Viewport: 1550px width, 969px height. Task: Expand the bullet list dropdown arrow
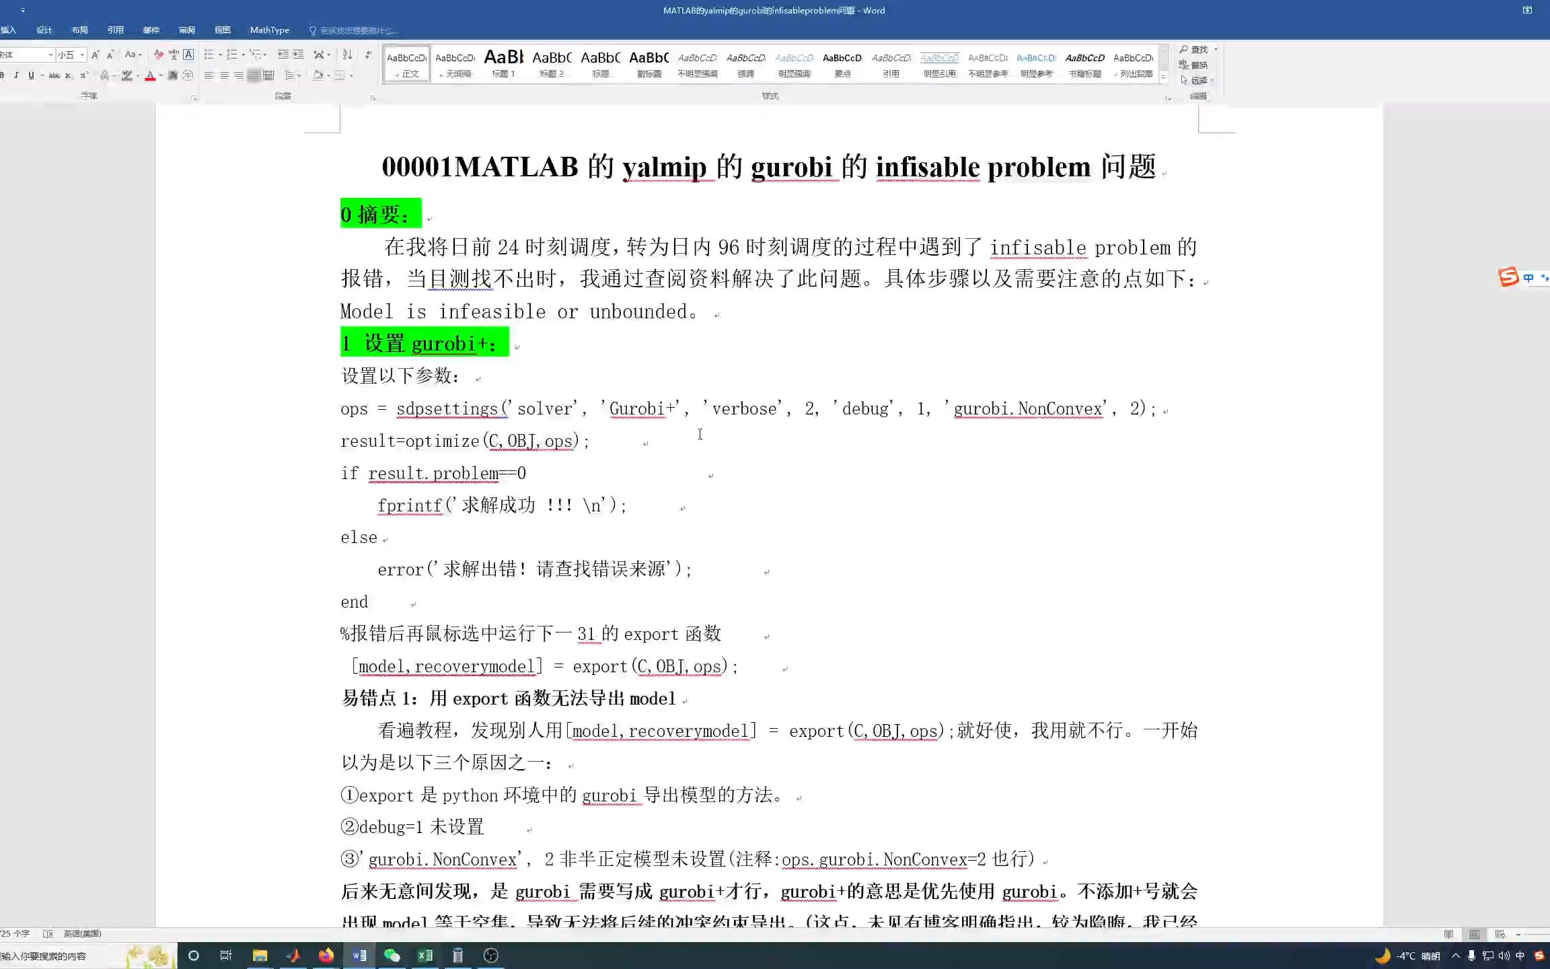[x=220, y=55]
